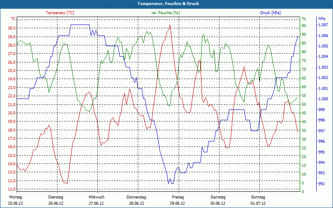
Task: Select the date '27.06.12'
Action: (x=96, y=203)
